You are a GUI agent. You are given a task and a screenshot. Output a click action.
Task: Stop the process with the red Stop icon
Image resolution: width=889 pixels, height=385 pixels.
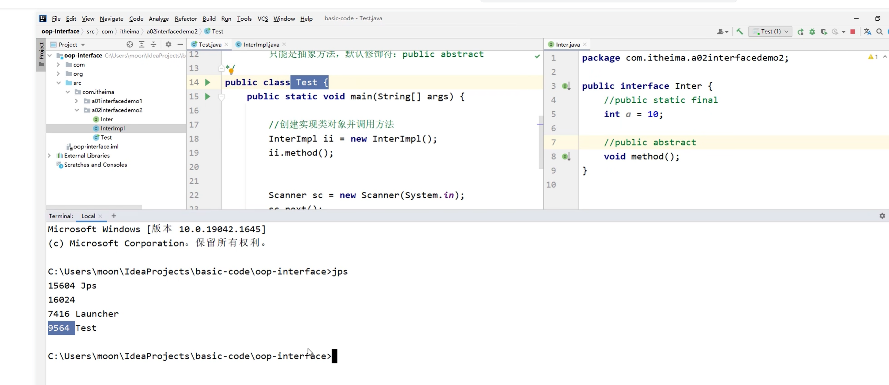[x=853, y=31]
